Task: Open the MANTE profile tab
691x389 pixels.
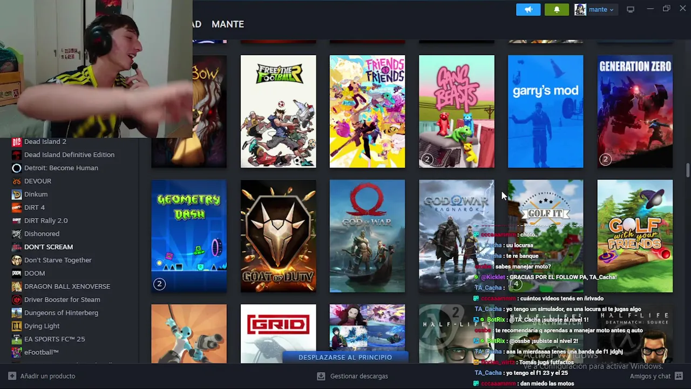Action: click(x=228, y=24)
